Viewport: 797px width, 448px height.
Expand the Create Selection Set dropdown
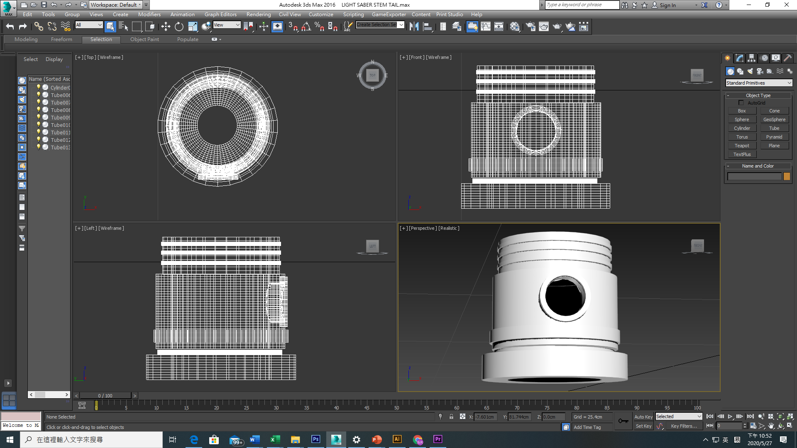tap(401, 25)
